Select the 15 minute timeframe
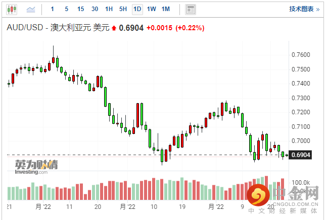Screen dimensions: 326x220 click(x=81, y=9)
